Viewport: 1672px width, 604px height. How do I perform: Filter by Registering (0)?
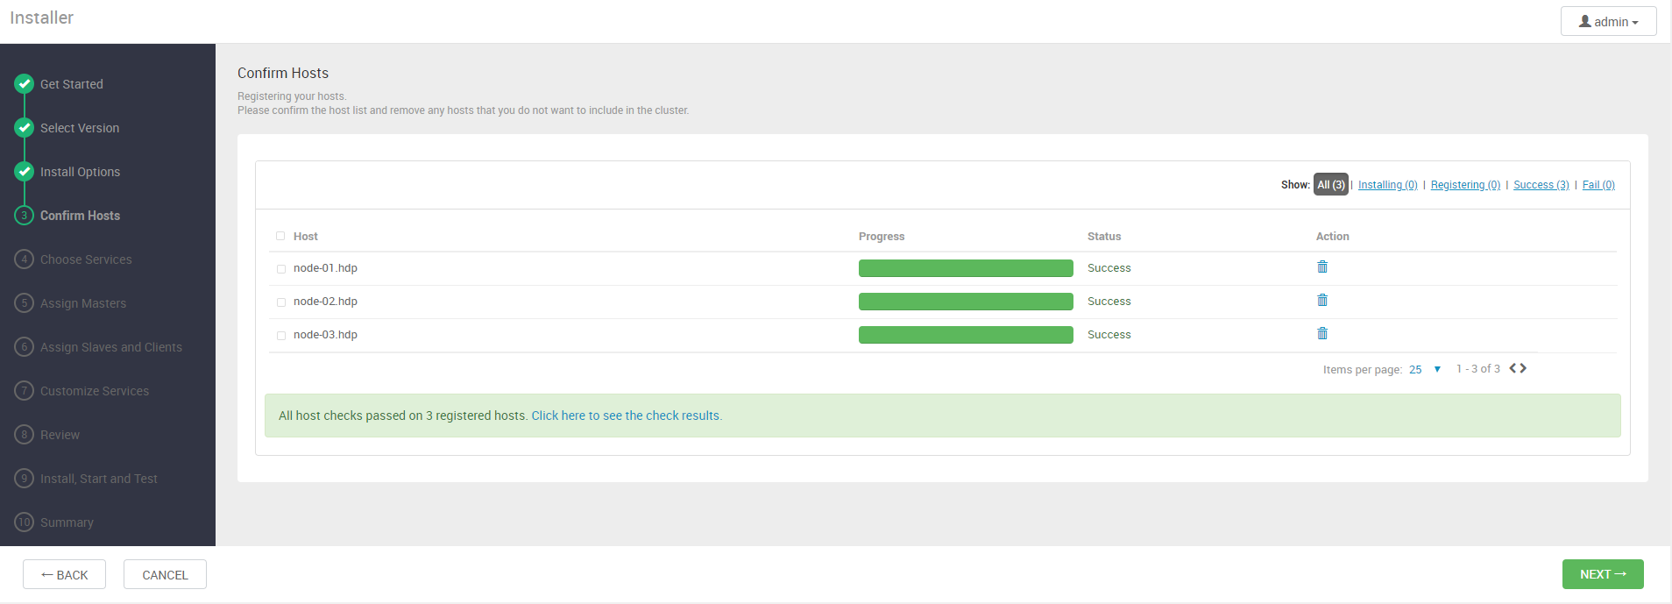[x=1465, y=185]
